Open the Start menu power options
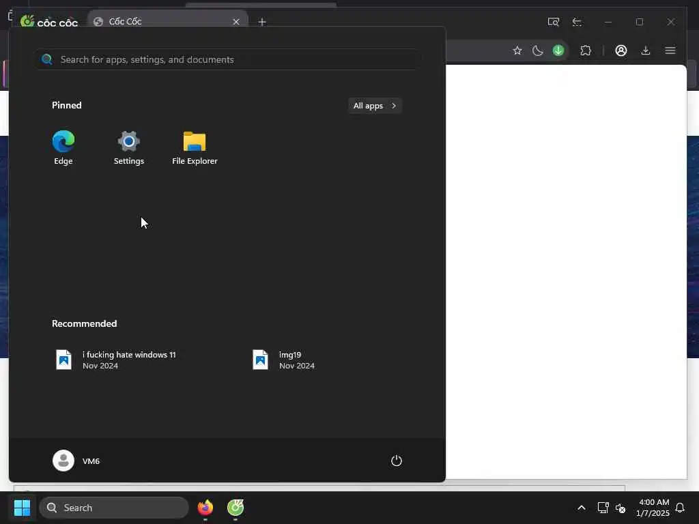Image resolution: width=699 pixels, height=524 pixels. click(397, 461)
